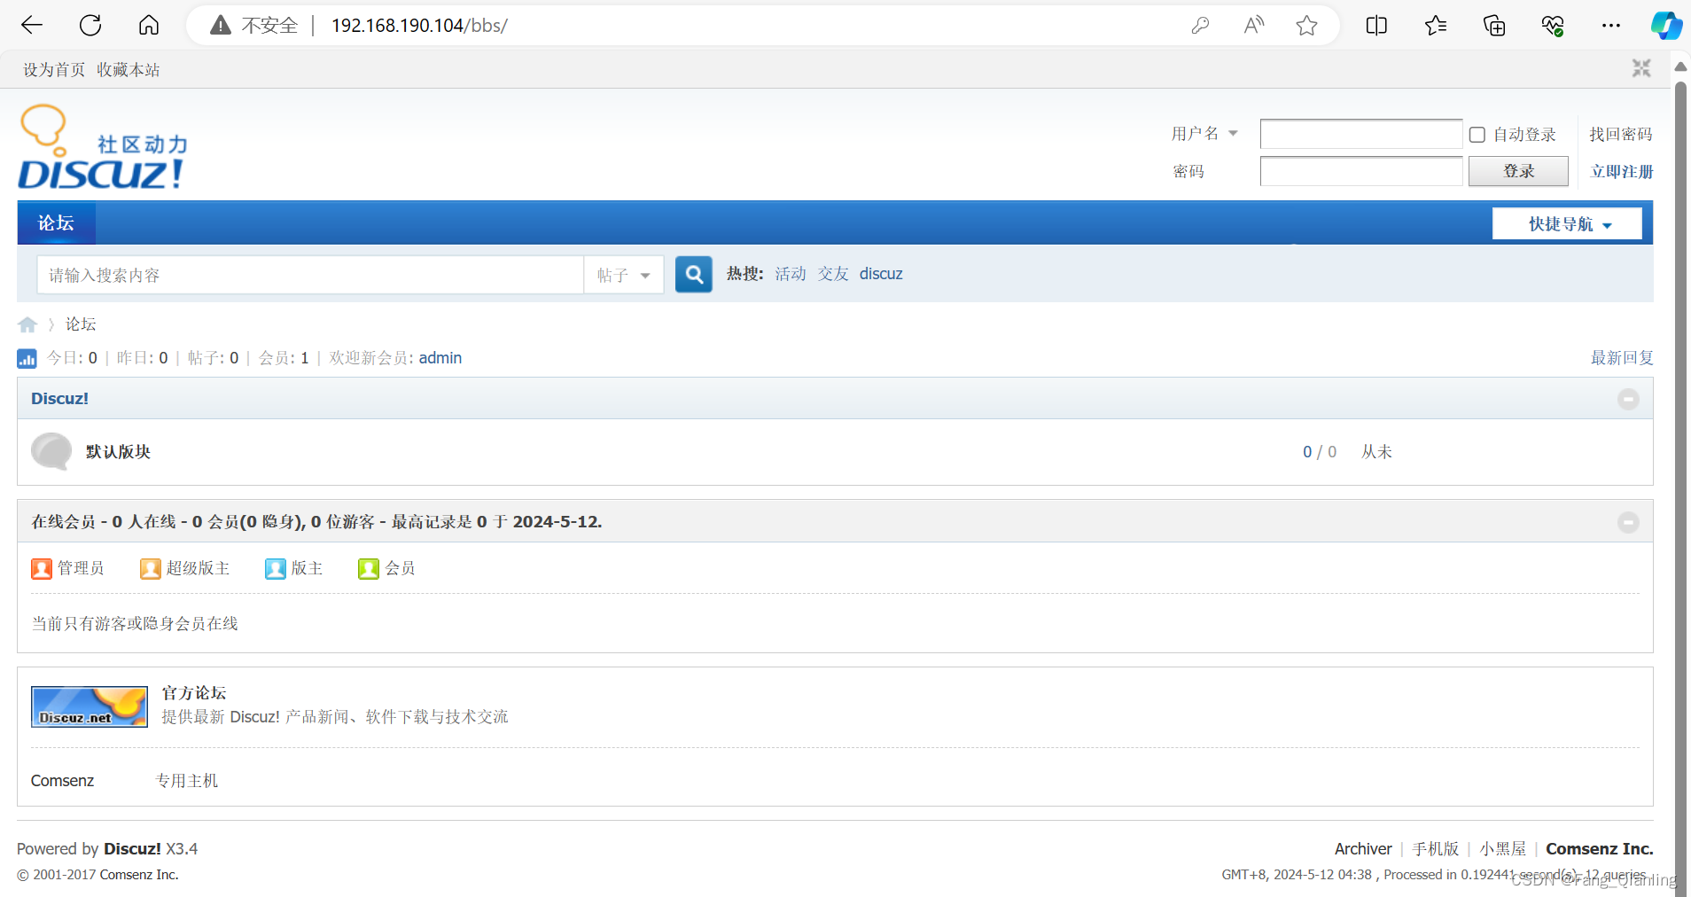
Task: Open the 最新回复 link
Action: click(1622, 358)
